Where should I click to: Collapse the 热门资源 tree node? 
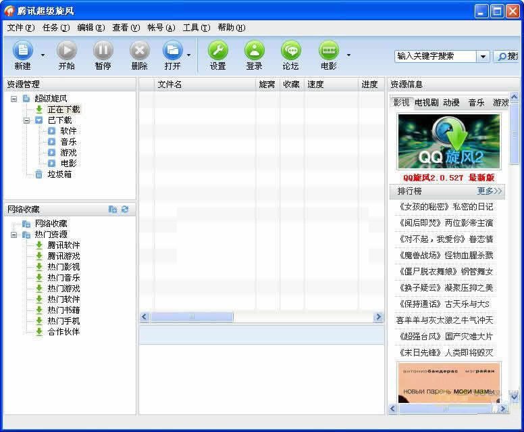tap(14, 235)
